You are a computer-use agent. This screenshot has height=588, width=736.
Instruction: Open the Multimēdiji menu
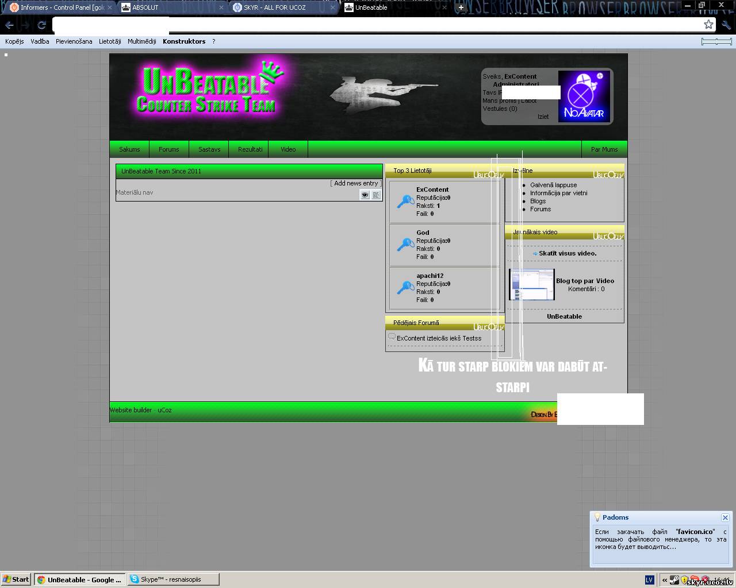tap(142, 41)
